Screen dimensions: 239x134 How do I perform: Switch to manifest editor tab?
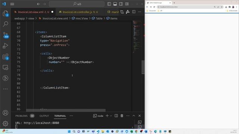coord(113,12)
